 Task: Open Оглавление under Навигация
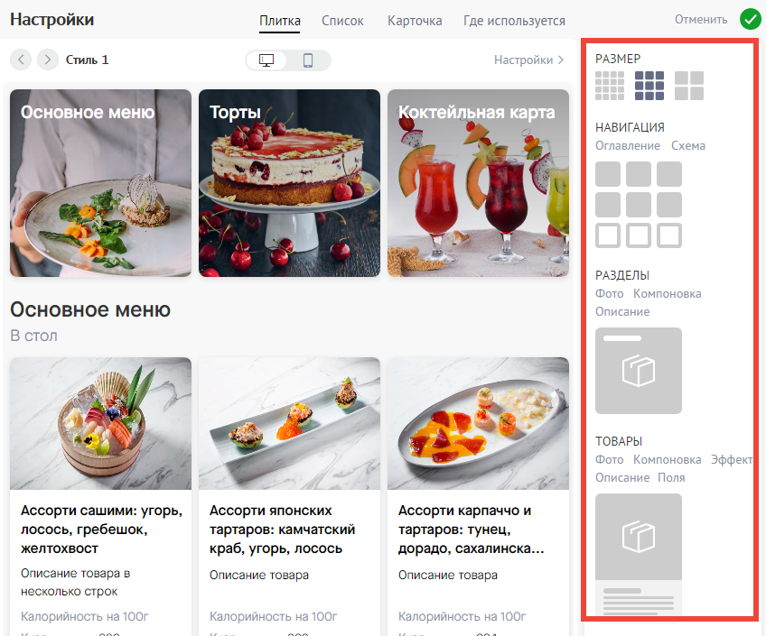tap(628, 146)
